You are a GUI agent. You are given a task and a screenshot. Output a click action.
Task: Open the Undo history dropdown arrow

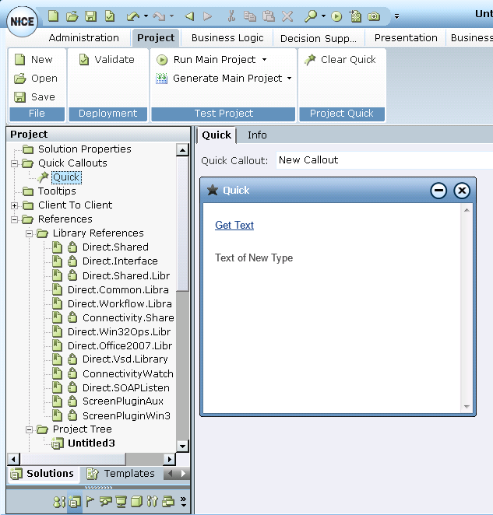(146, 16)
